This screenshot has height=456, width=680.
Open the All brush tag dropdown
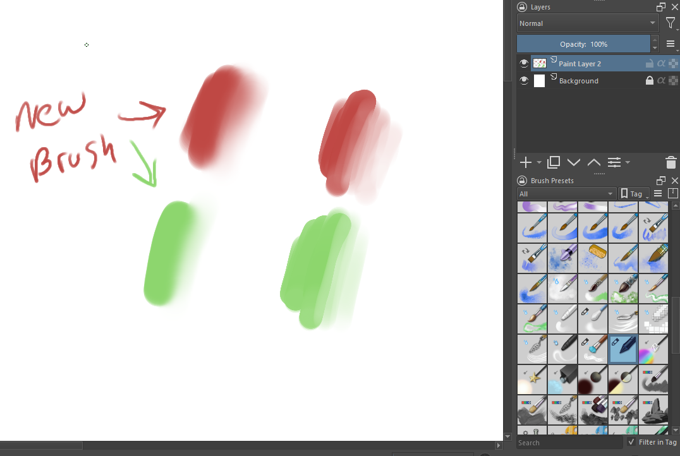(566, 194)
